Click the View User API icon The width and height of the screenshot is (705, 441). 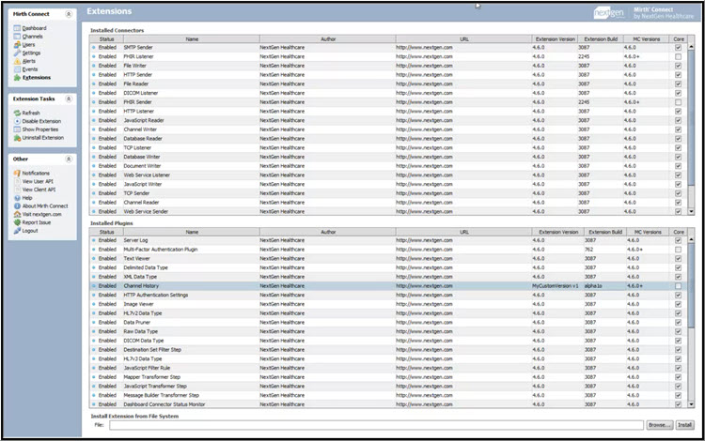click(x=17, y=181)
